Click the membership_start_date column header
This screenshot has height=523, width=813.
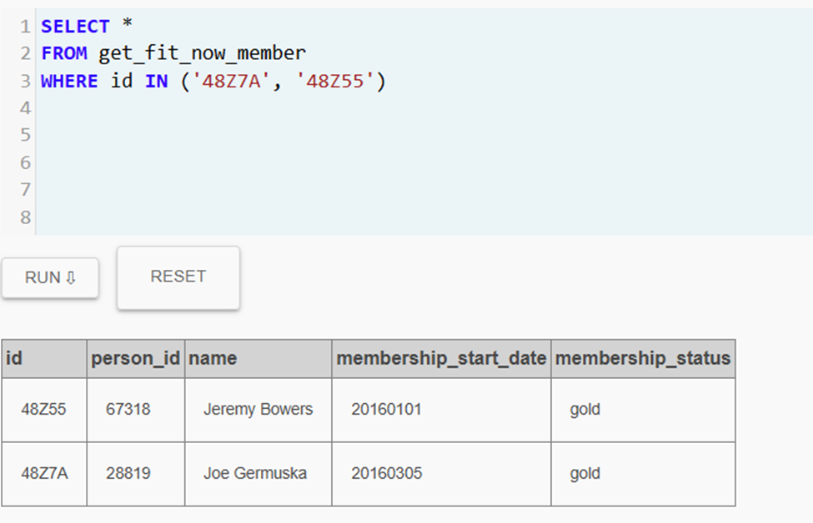[x=441, y=358]
